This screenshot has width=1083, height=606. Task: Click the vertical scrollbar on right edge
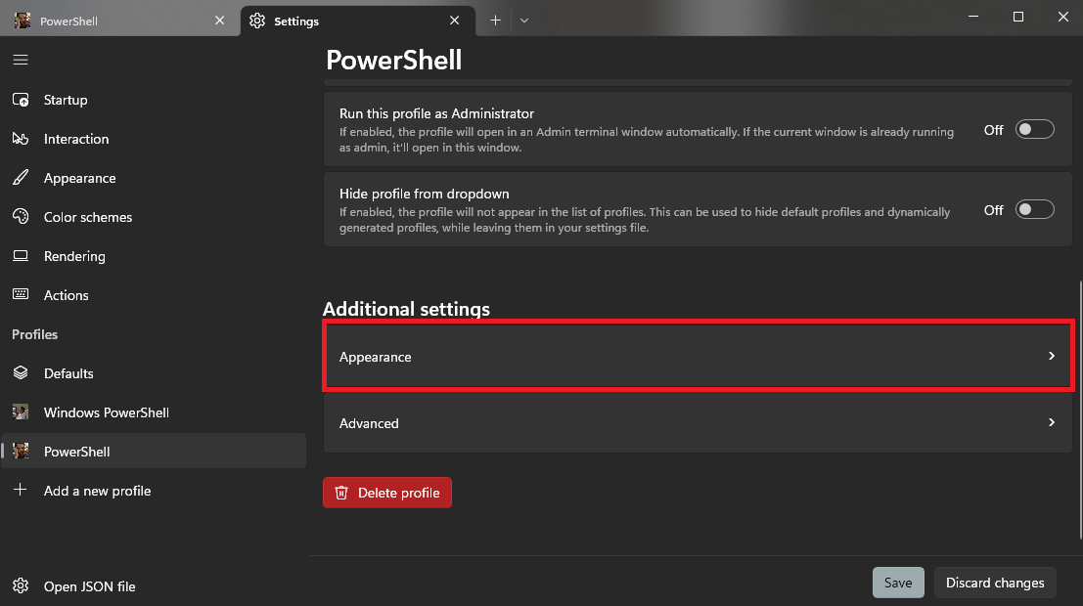(x=1079, y=410)
